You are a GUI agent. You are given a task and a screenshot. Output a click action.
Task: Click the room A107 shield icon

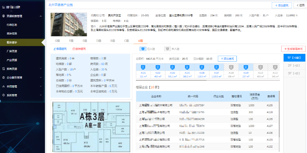(217, 67)
